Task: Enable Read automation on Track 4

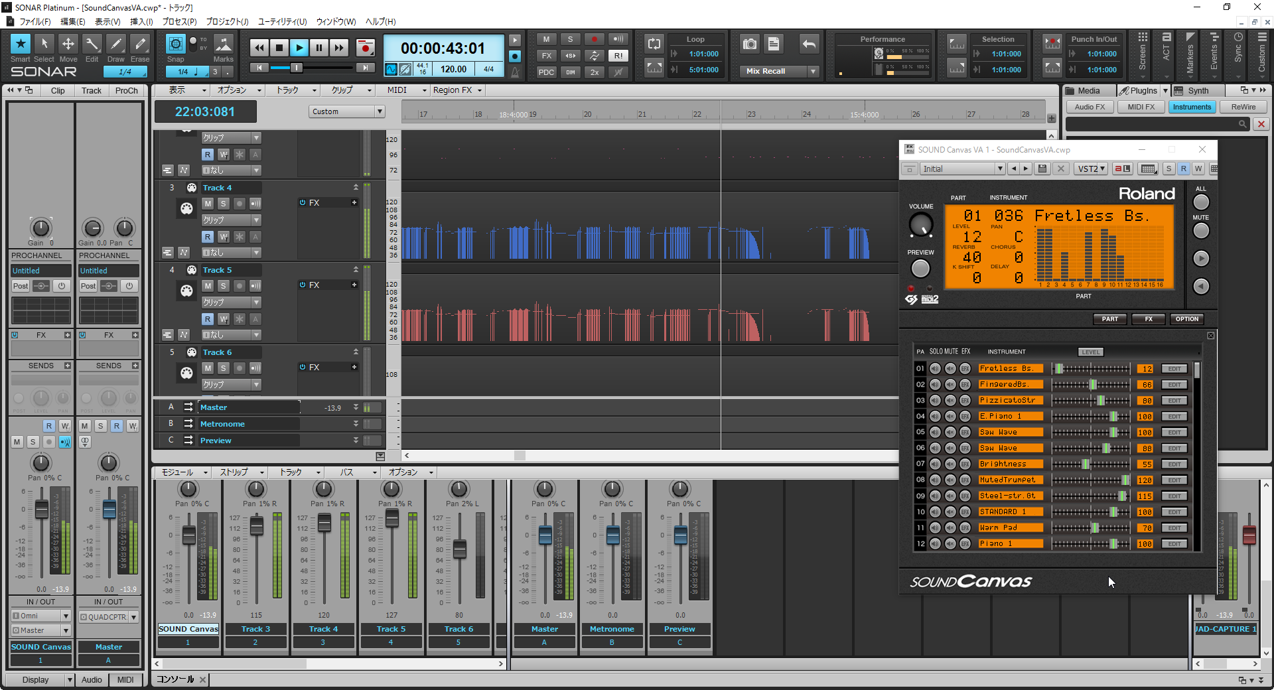Action: [x=208, y=237]
